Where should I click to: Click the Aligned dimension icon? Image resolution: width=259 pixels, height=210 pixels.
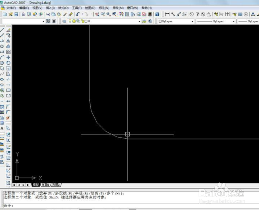coord(173,14)
